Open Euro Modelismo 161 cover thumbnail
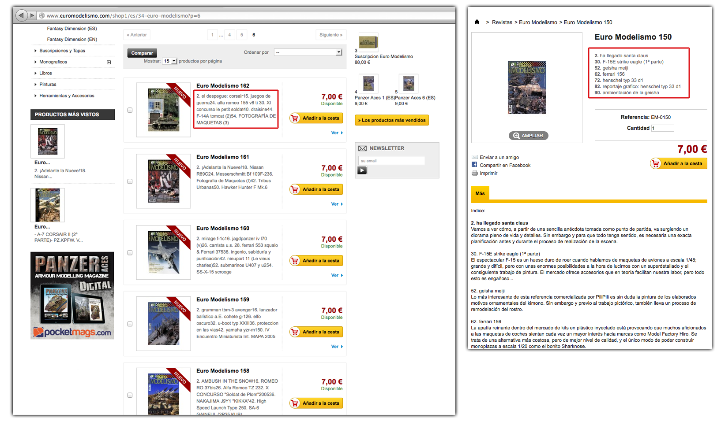Image resolution: width=721 pixels, height=425 pixels. 164,181
